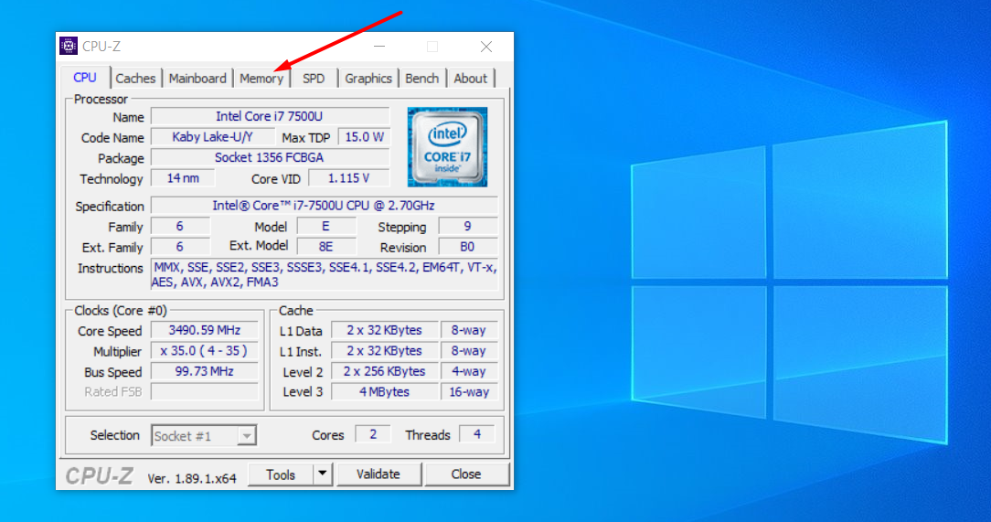The image size is (991, 522).
Task: Click the Level 3 '16-way' value
Action: [x=469, y=392]
